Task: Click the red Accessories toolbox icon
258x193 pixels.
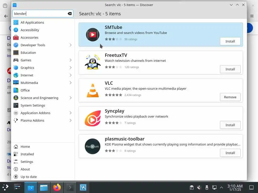Action: click(x=16, y=37)
